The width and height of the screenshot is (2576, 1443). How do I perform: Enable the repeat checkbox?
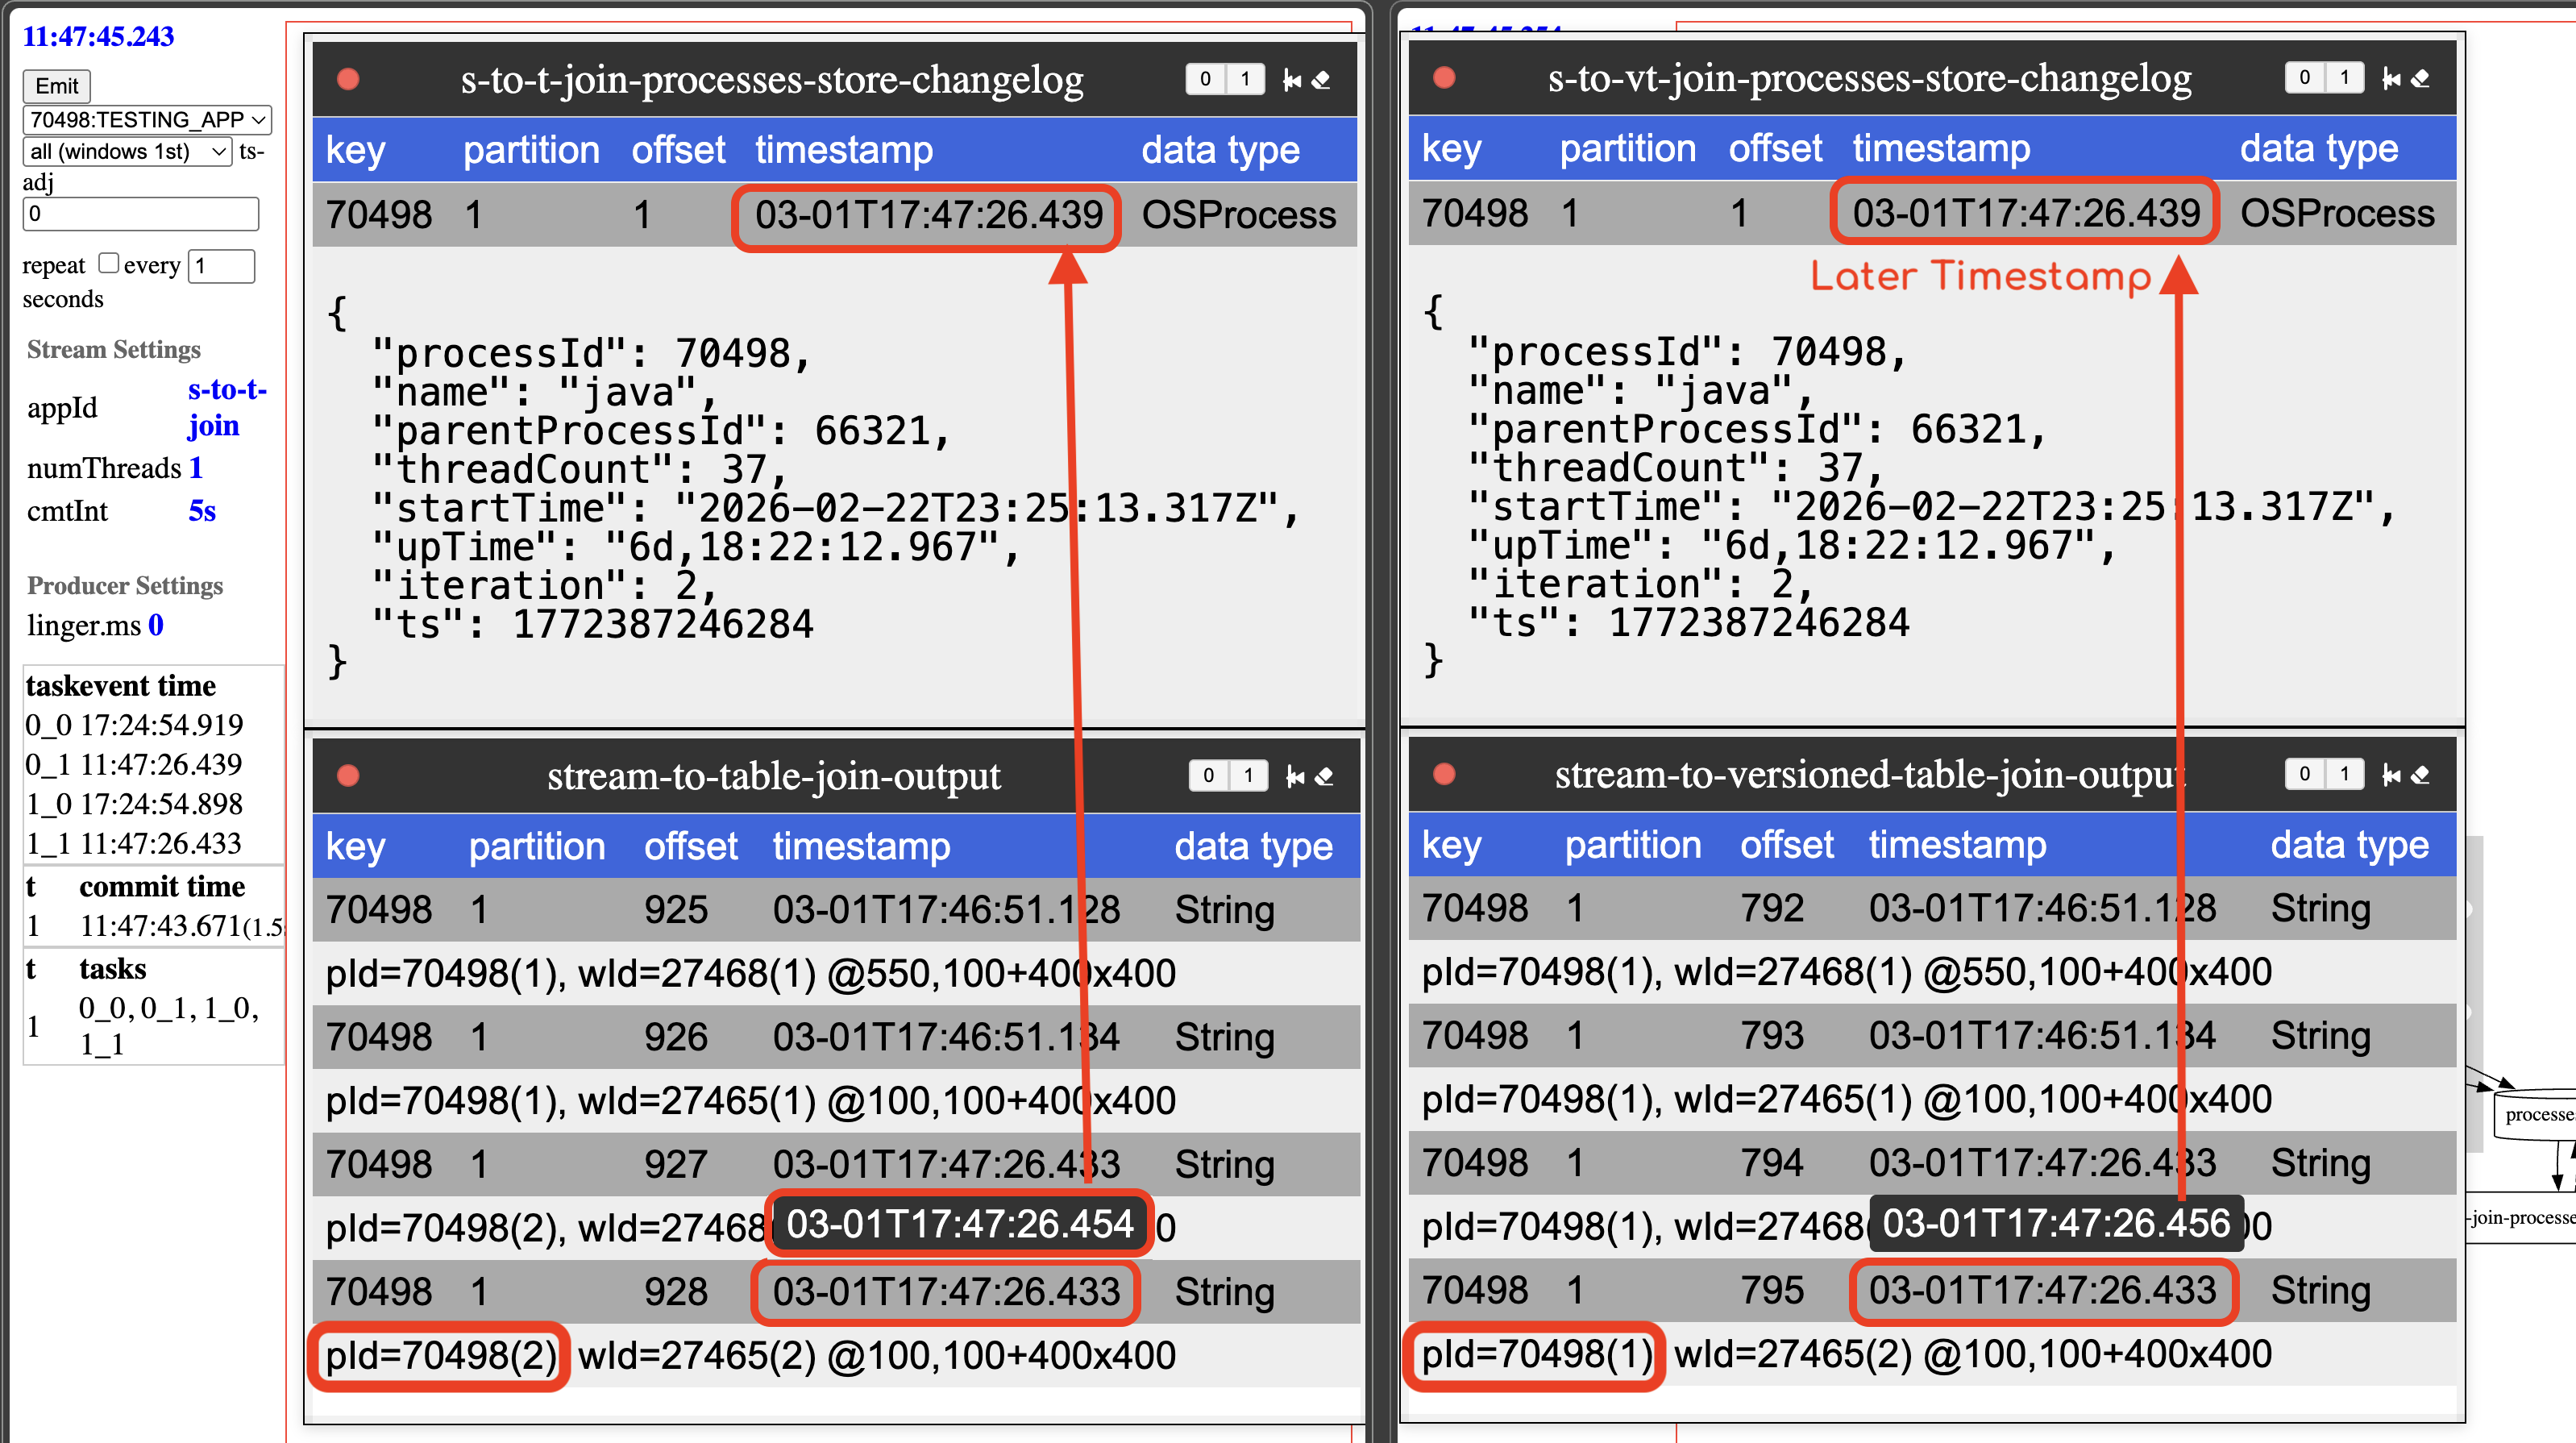tap(109, 264)
